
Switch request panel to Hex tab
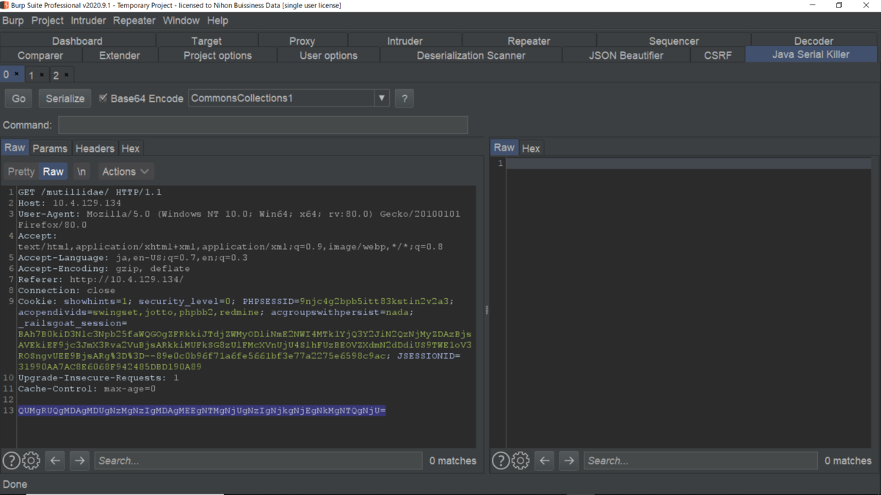click(131, 148)
